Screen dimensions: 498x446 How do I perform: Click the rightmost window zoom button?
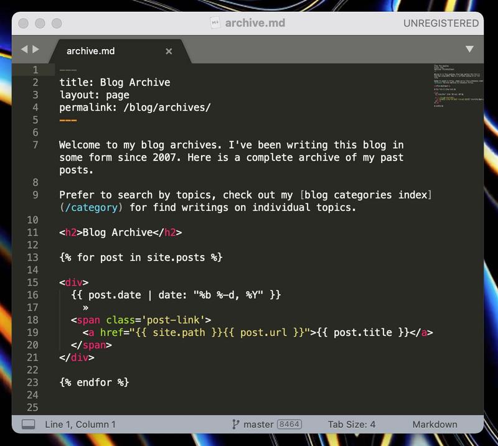pos(57,23)
